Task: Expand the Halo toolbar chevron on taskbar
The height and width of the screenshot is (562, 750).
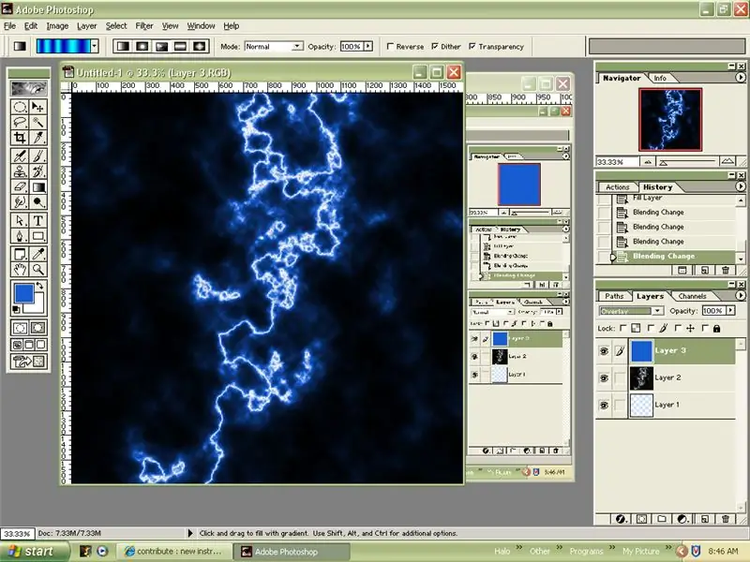Action: click(519, 548)
